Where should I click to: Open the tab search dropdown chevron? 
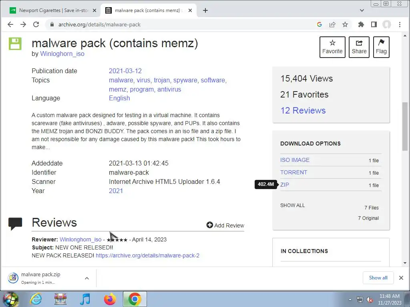pyautogui.click(x=362, y=10)
